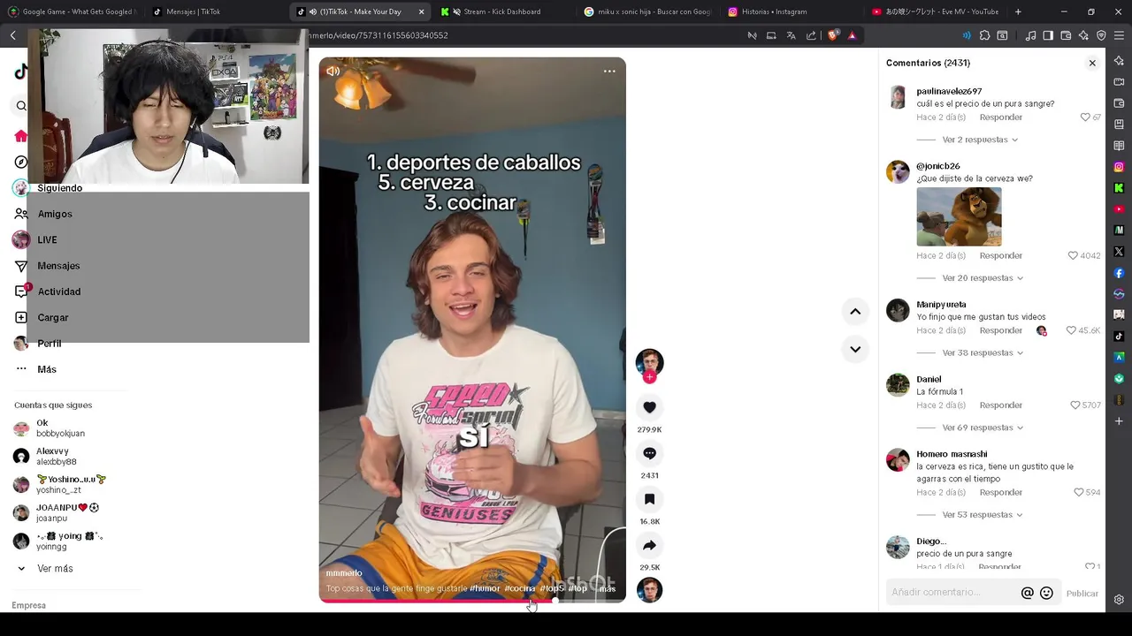Open the Brave VPN shield icon
The height and width of the screenshot is (636, 1132).
click(x=1101, y=35)
